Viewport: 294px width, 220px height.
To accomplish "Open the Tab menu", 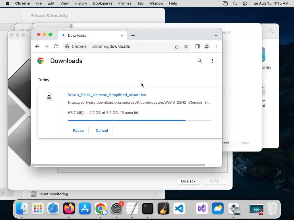I will click(x=140, y=3).
